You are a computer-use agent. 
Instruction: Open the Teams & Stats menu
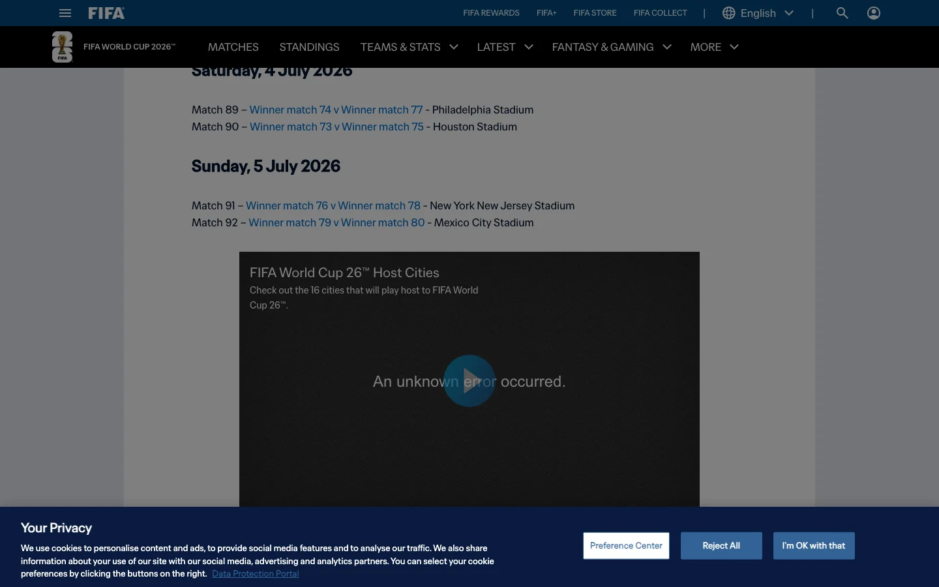400,47
